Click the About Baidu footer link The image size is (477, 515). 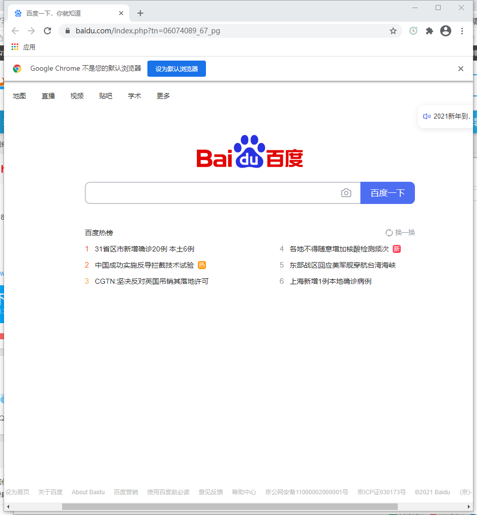point(88,492)
